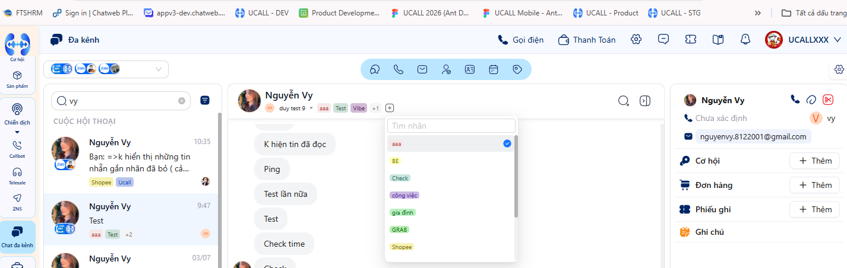Open the UCALL Mobile Figma bookmark
Viewport: 847px width, 268px height.
(523, 12)
